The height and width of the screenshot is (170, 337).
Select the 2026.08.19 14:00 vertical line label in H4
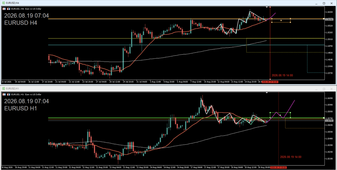tap(282, 75)
